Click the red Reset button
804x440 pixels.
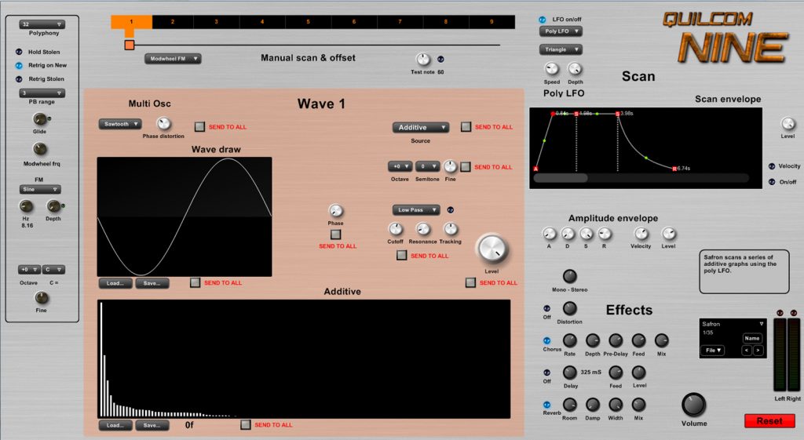(x=769, y=421)
